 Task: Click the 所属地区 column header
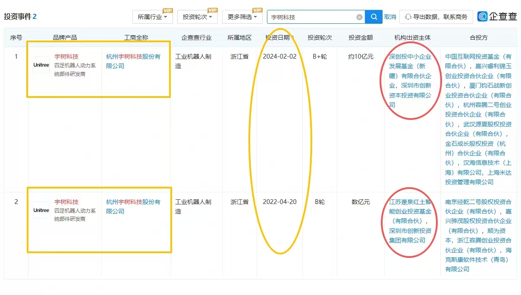(239, 38)
